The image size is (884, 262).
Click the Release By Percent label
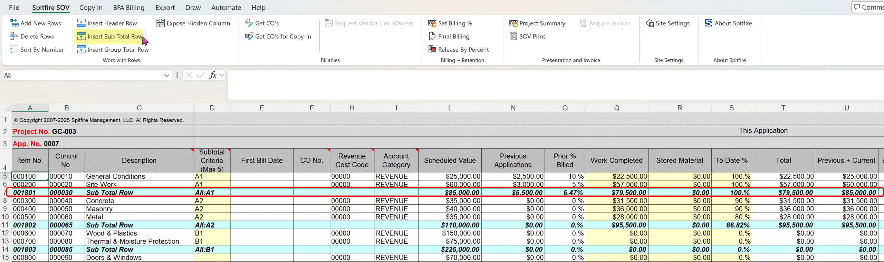pyautogui.click(x=463, y=49)
